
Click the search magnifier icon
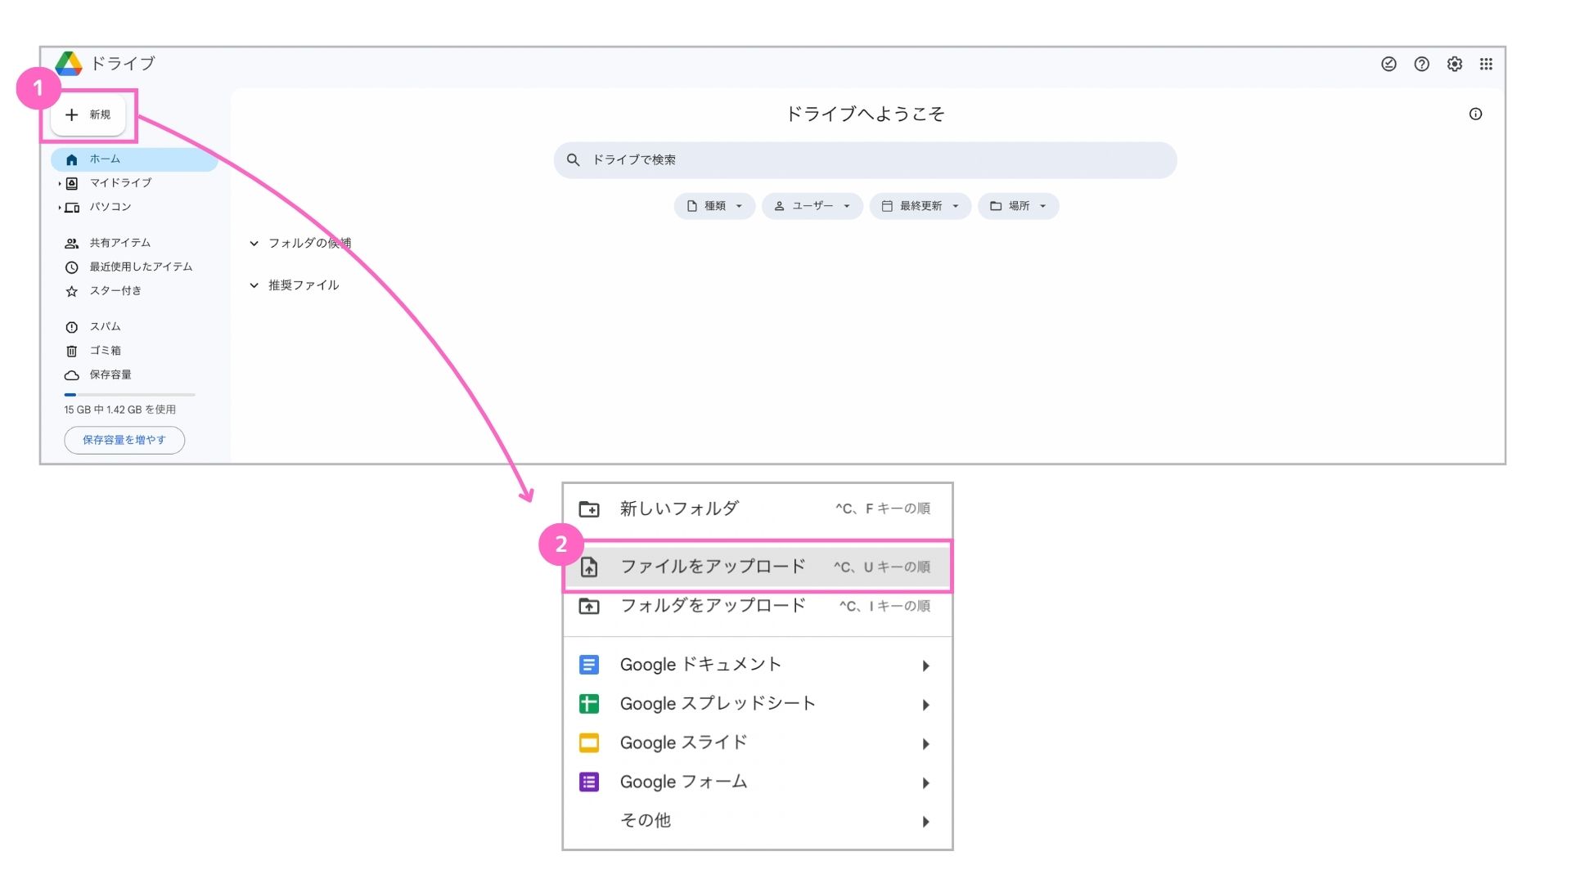point(573,160)
